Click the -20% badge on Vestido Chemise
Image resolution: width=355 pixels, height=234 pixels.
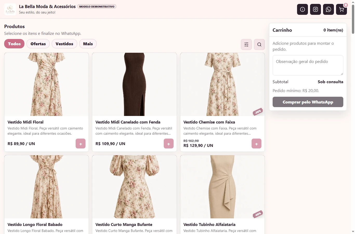(x=258, y=112)
